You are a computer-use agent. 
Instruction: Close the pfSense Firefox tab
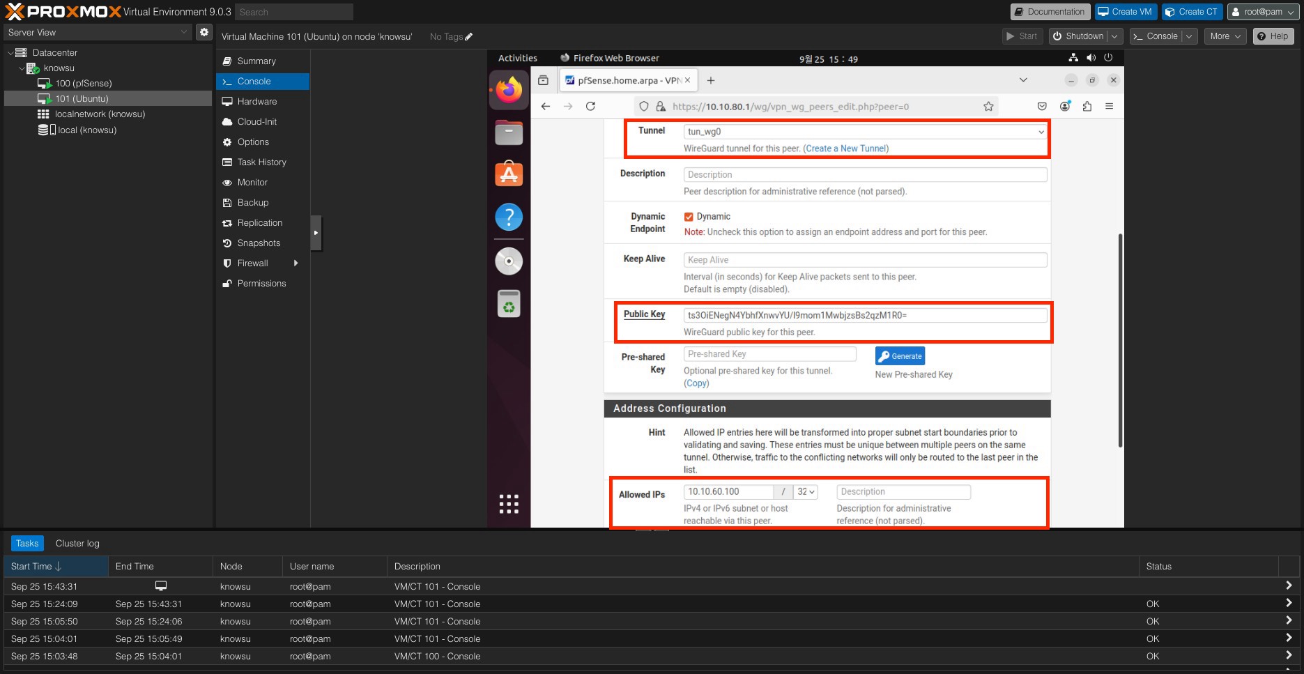pos(687,80)
